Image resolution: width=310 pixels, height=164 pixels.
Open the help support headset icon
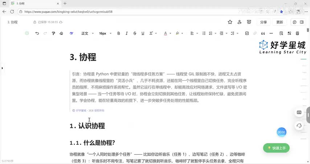299,126
